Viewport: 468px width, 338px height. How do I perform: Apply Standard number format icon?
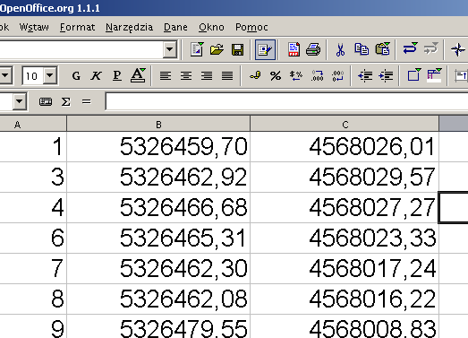[296, 75]
